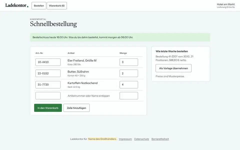
Task: Click the Artikel column header
Action: (71, 53)
